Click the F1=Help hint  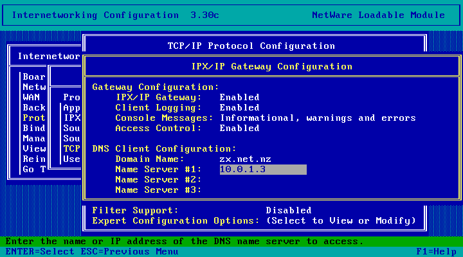[x=437, y=252]
